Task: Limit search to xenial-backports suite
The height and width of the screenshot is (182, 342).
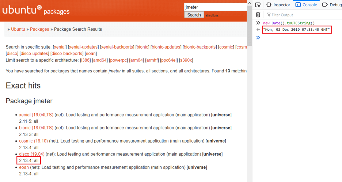Action: tap(117, 47)
